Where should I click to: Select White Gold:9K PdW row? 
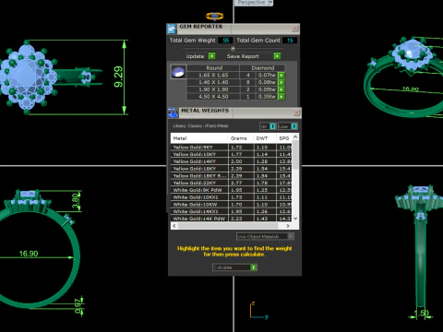point(232,190)
